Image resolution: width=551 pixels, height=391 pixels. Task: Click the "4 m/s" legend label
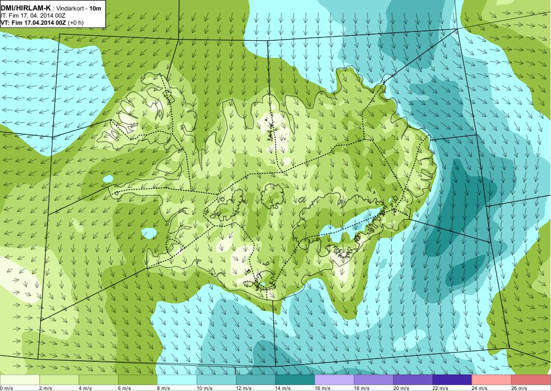[x=85, y=388]
